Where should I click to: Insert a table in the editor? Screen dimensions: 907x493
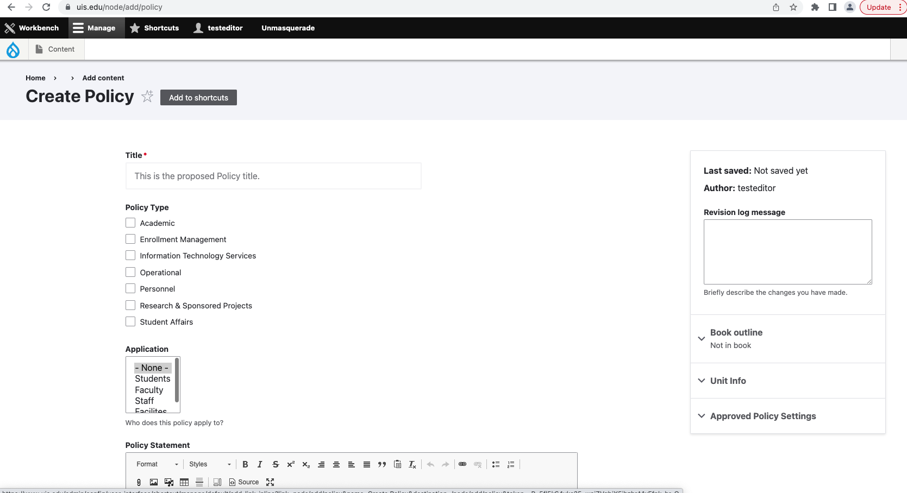click(x=184, y=482)
